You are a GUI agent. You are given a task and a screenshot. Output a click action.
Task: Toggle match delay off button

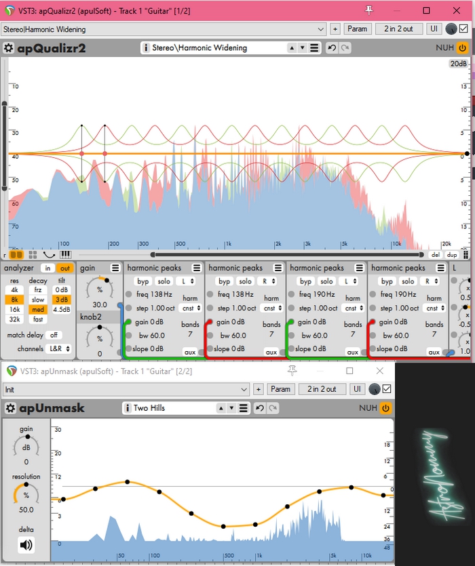54,335
